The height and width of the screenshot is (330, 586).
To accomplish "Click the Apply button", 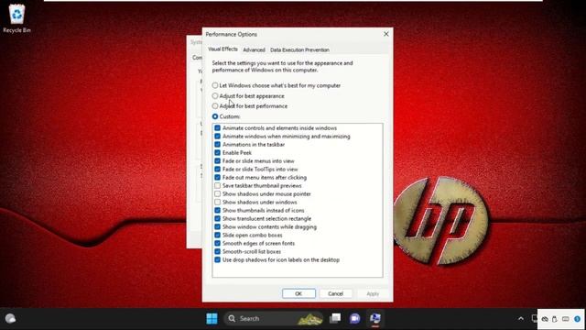I will tap(373, 293).
